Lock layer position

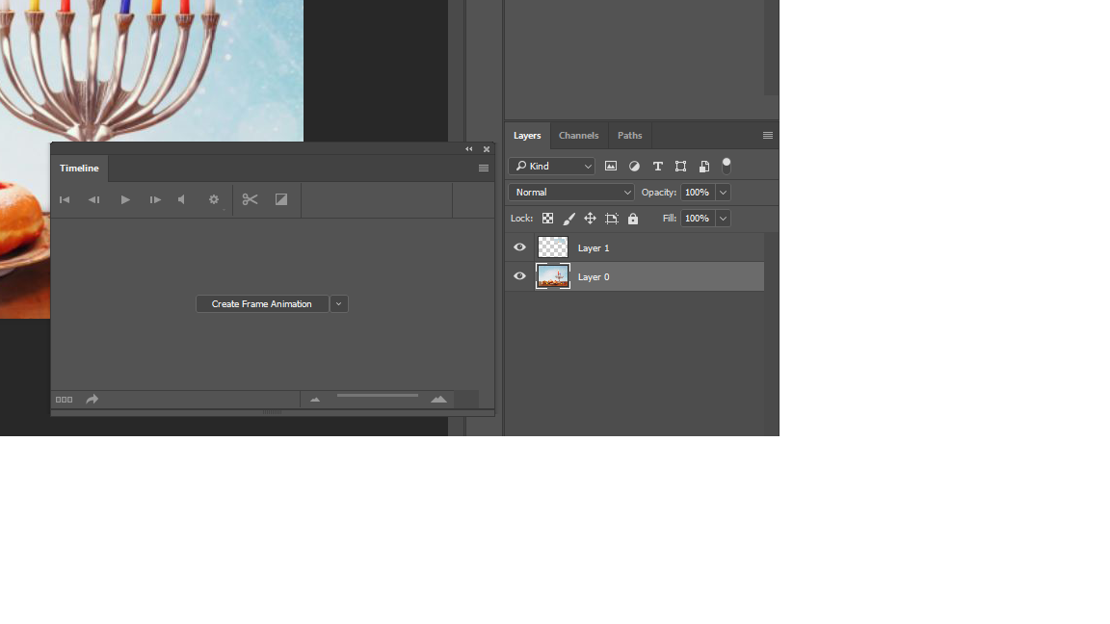click(590, 219)
